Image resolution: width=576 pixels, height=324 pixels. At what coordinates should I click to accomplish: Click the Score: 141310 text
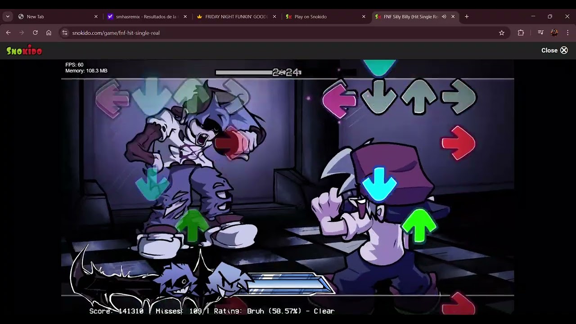(x=117, y=311)
